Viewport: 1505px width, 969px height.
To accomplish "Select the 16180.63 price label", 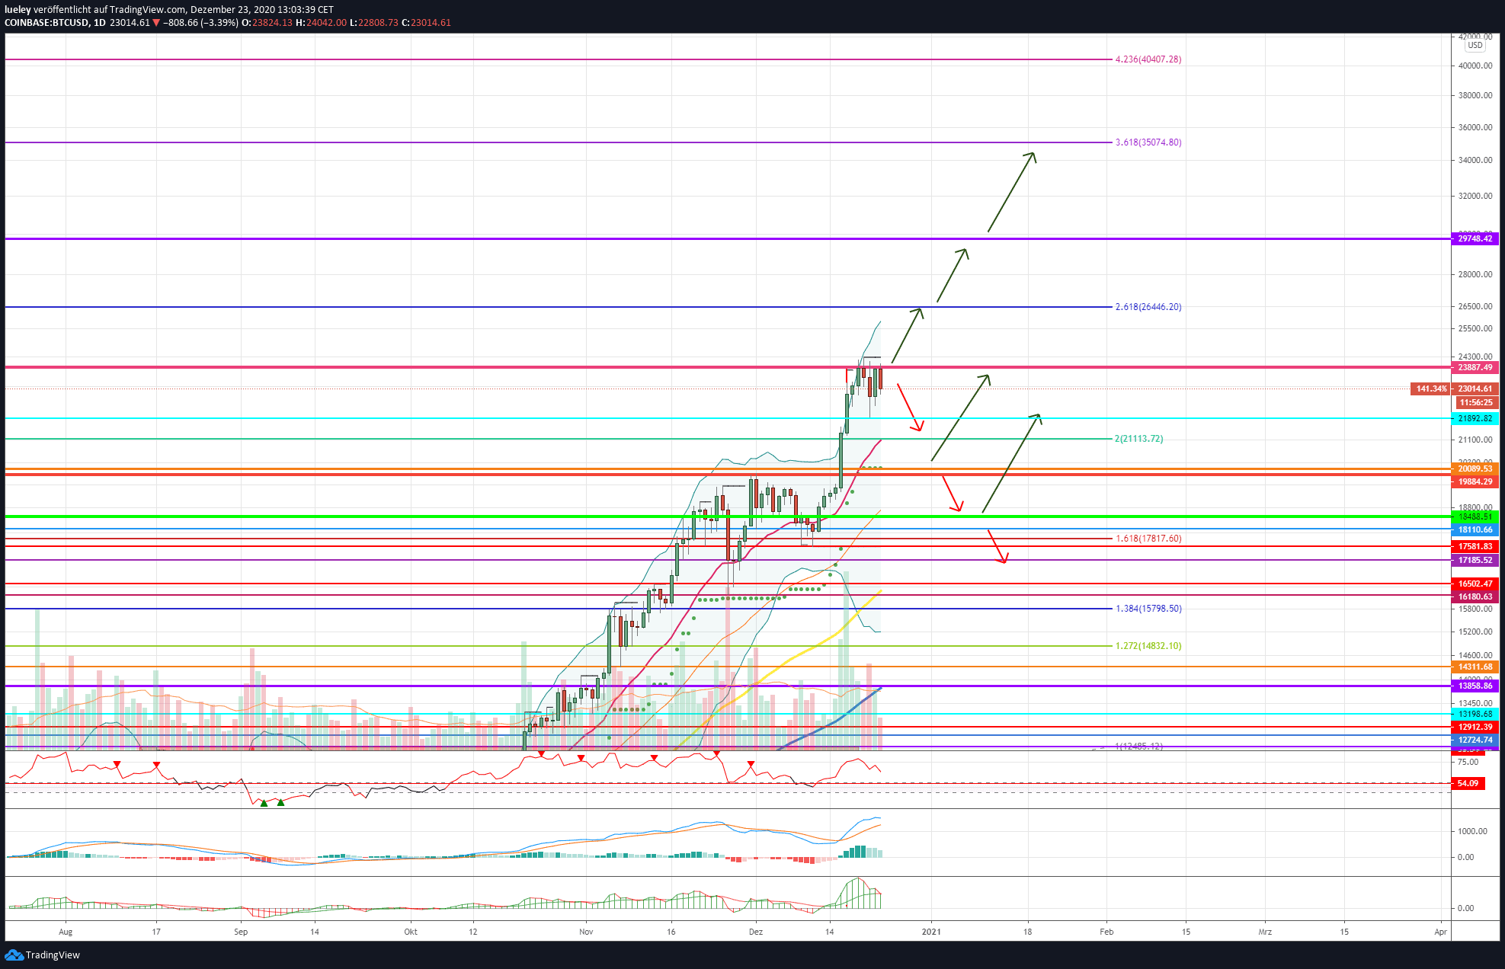I will coord(1475,596).
